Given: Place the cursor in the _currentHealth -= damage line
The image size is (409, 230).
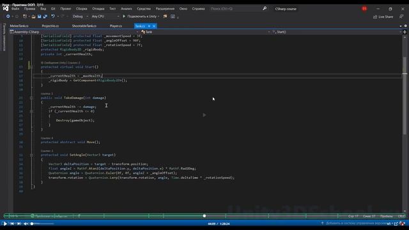Looking at the screenshot, I should pos(72,107).
